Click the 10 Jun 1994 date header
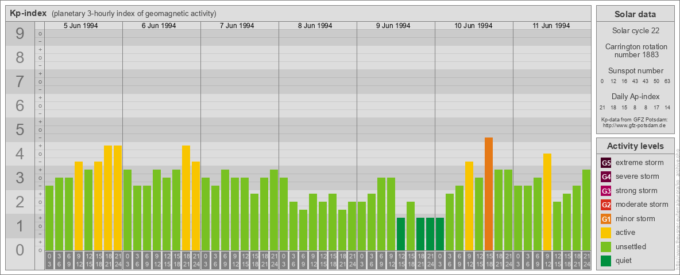Viewport: 680px width, 275px height. point(473,26)
